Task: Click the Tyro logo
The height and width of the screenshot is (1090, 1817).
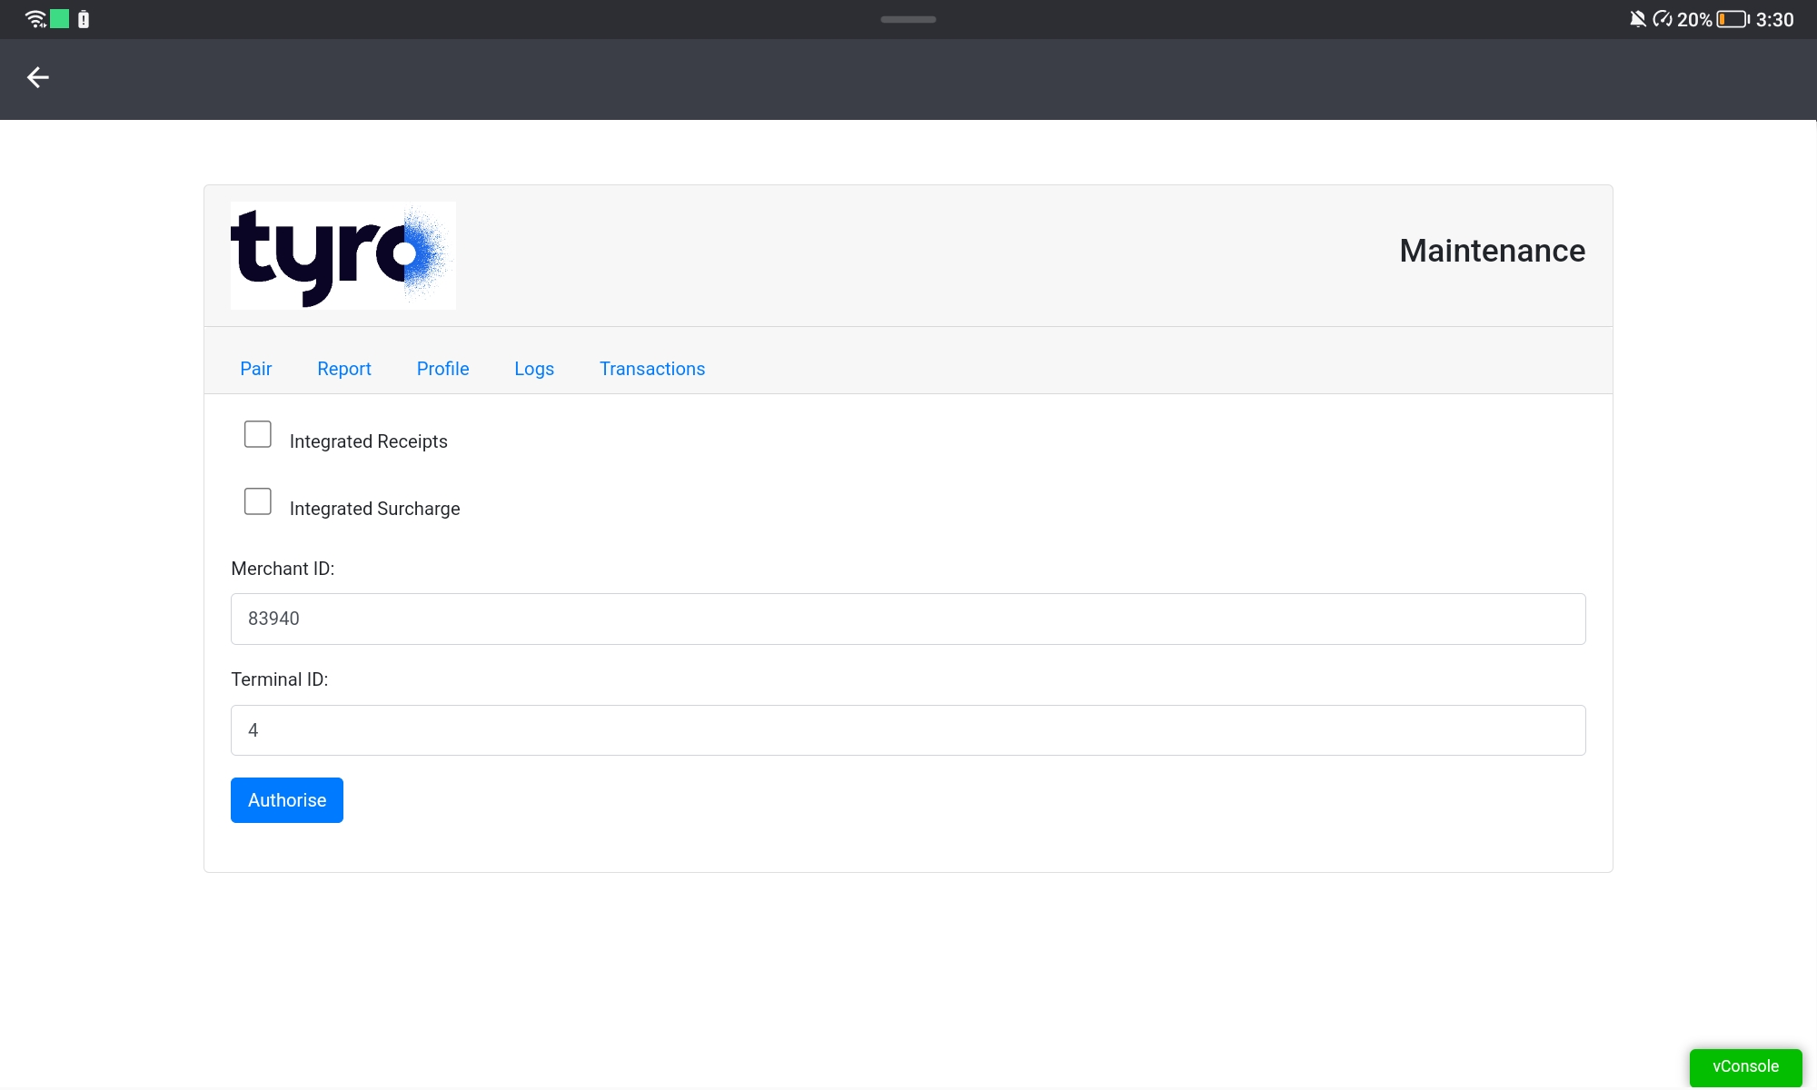Action: [343, 254]
